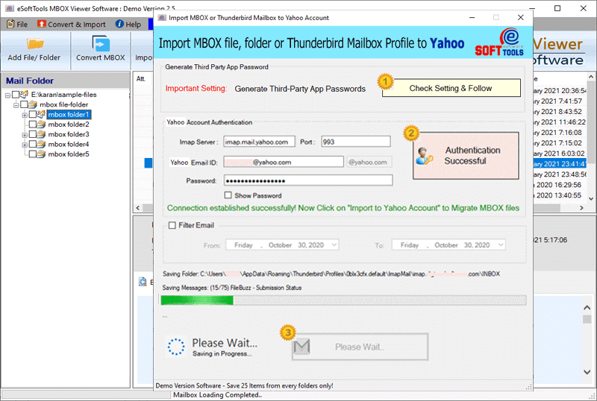Image resolution: width=597 pixels, height=401 pixels.
Task: Click the Password input field
Action: click(x=308, y=180)
